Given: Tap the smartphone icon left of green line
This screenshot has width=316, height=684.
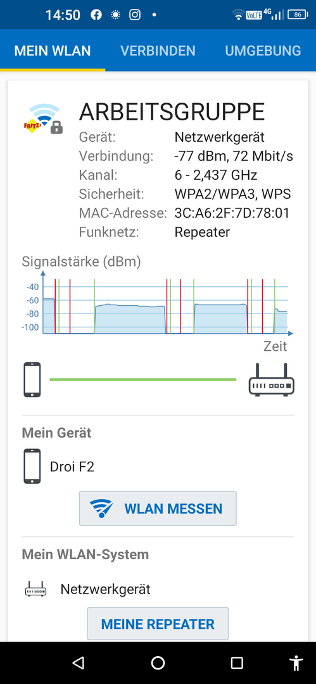Looking at the screenshot, I should pyautogui.click(x=32, y=379).
